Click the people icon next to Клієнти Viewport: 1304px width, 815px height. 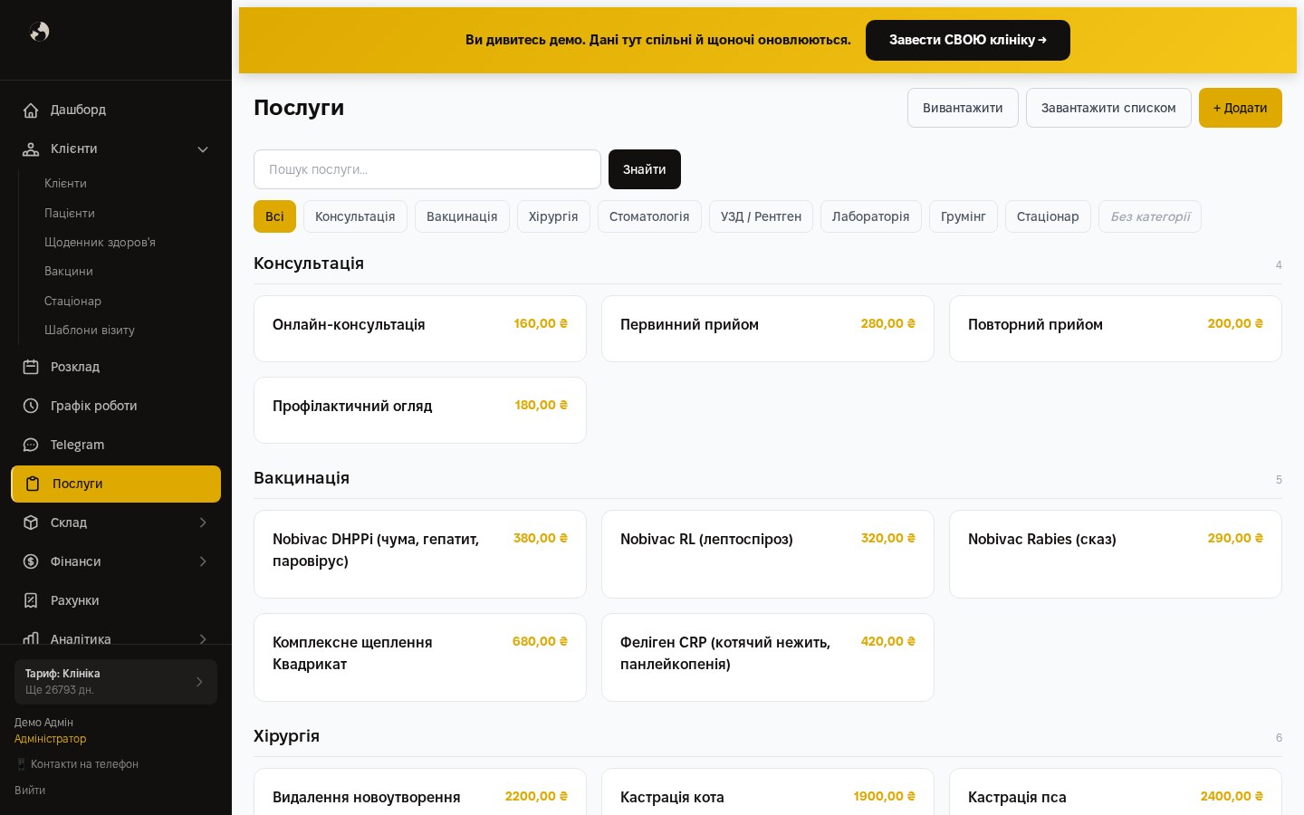(31, 149)
